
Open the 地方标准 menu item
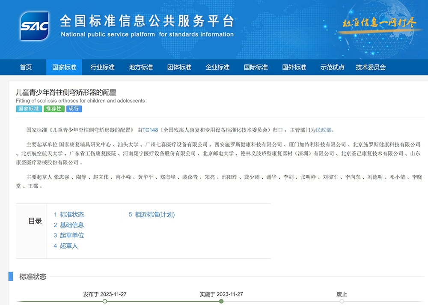[x=141, y=67]
